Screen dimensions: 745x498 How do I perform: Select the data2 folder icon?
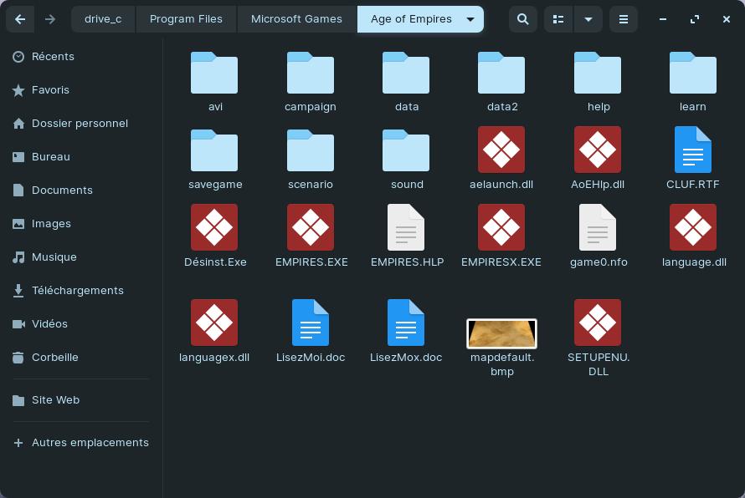click(501, 73)
